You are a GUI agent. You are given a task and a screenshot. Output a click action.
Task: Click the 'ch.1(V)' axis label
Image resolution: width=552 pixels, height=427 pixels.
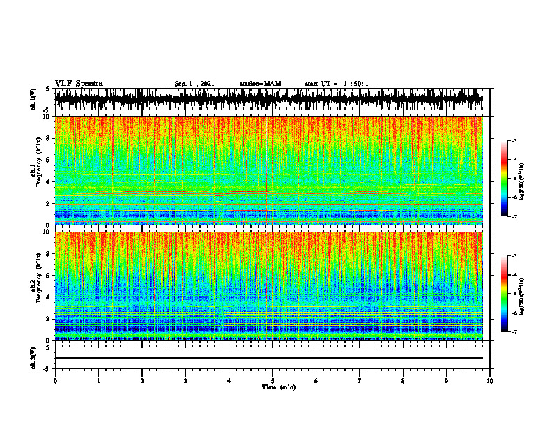(x=33, y=99)
